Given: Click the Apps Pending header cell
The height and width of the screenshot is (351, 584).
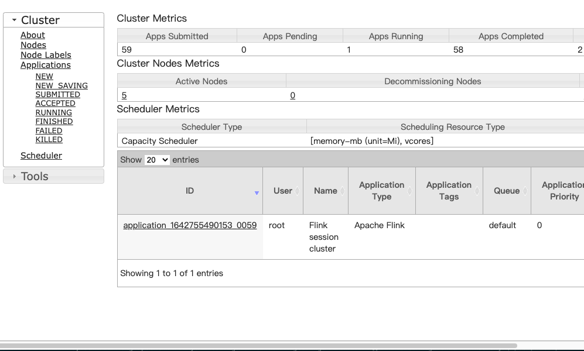Looking at the screenshot, I should click(x=290, y=36).
